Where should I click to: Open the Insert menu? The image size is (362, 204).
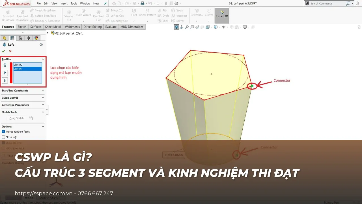(64, 3)
